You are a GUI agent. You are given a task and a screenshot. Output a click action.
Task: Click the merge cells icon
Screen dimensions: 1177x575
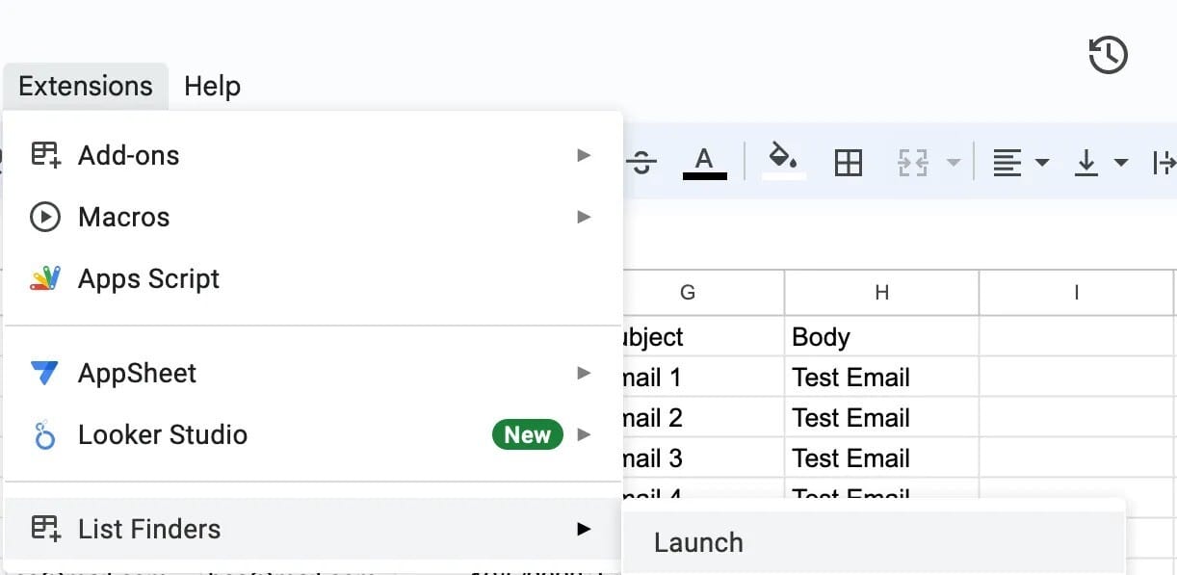click(911, 163)
